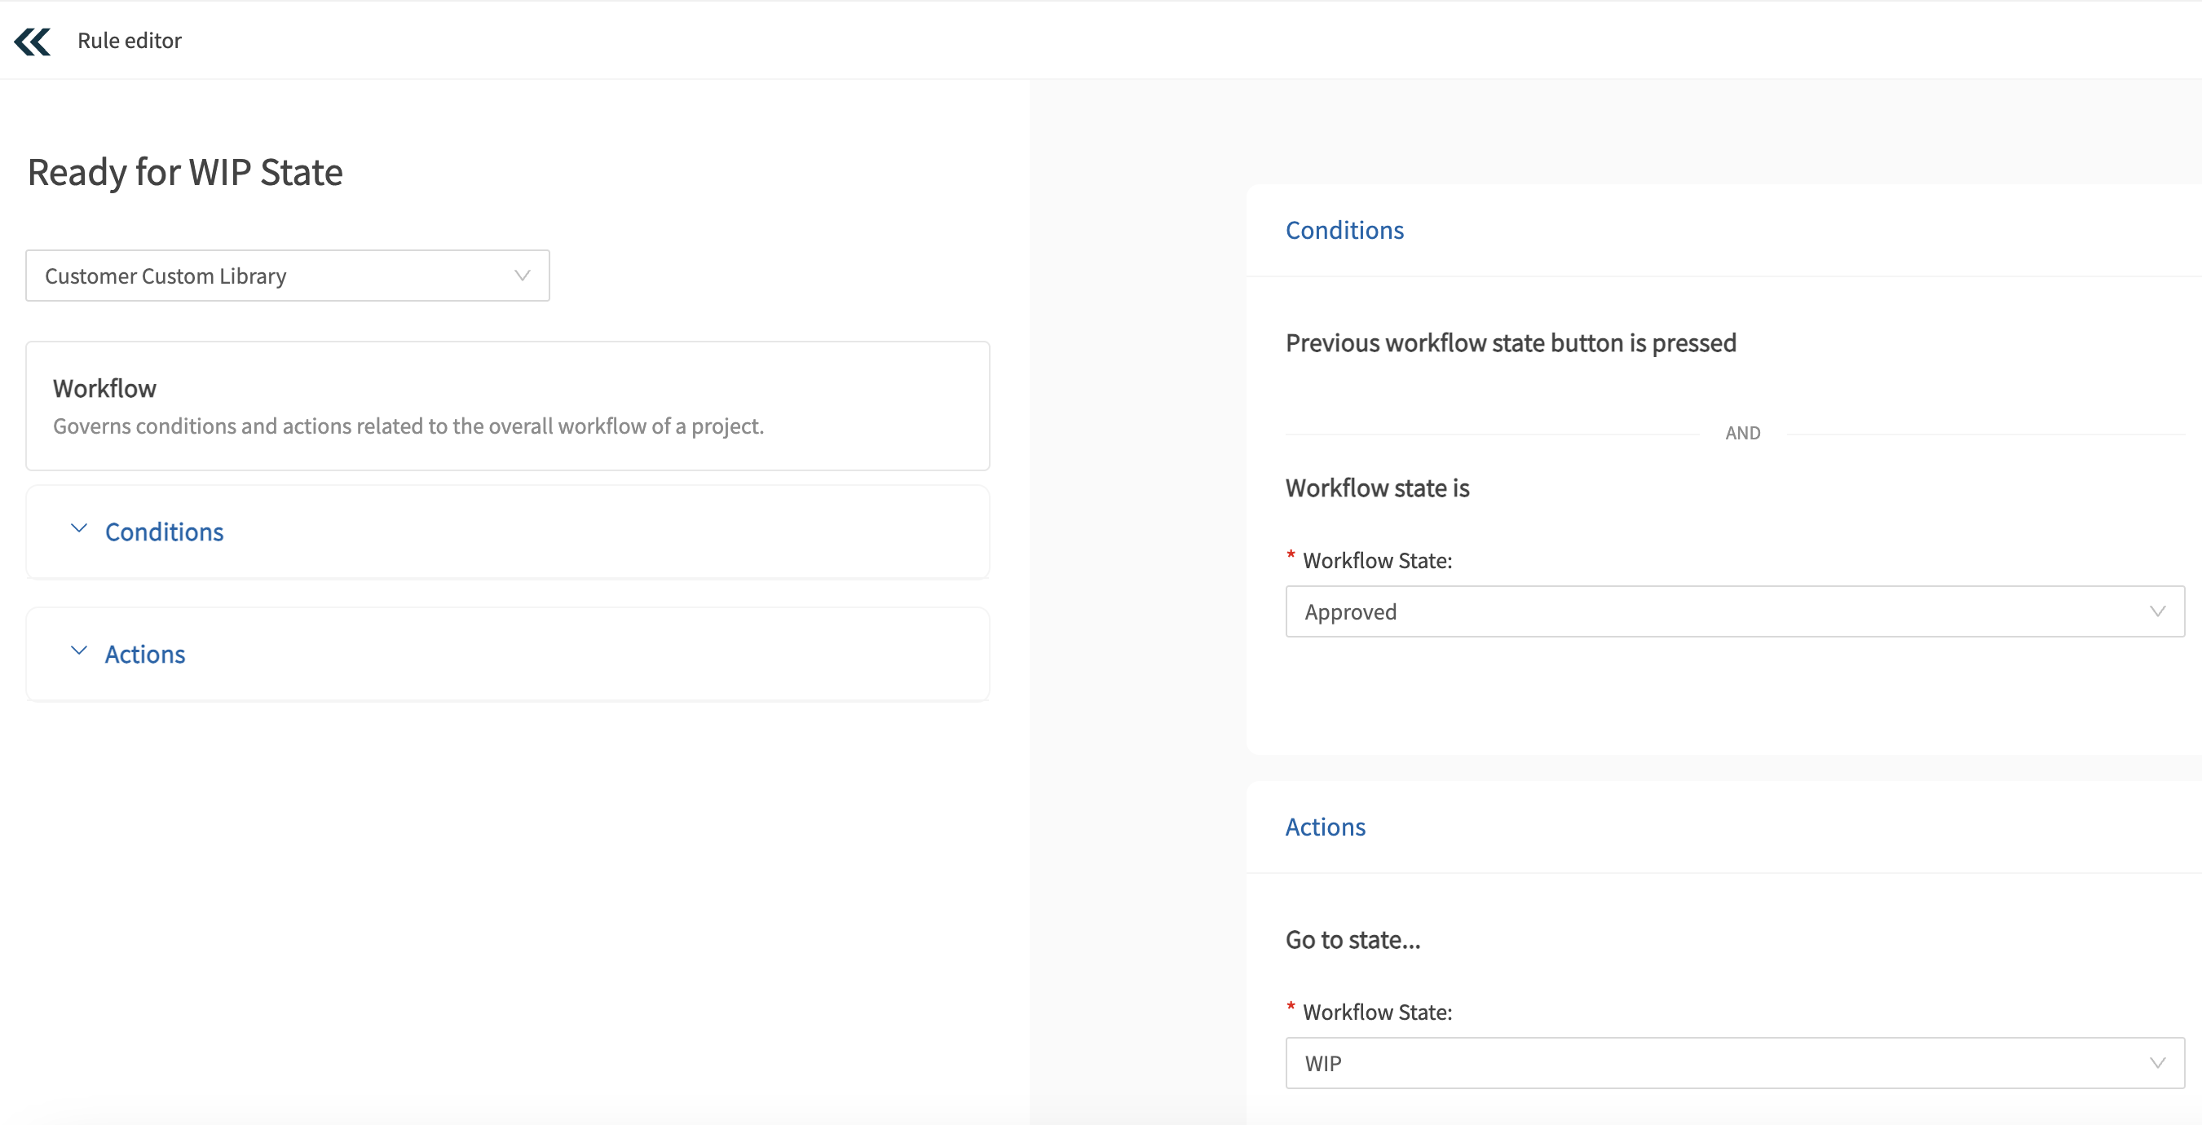Click the AND divider between conditions
This screenshot has width=2202, height=1125.
click(1742, 432)
